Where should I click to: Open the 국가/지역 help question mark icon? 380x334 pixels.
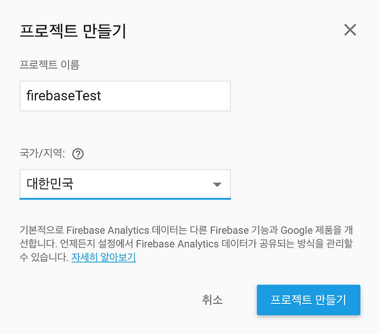point(78,154)
